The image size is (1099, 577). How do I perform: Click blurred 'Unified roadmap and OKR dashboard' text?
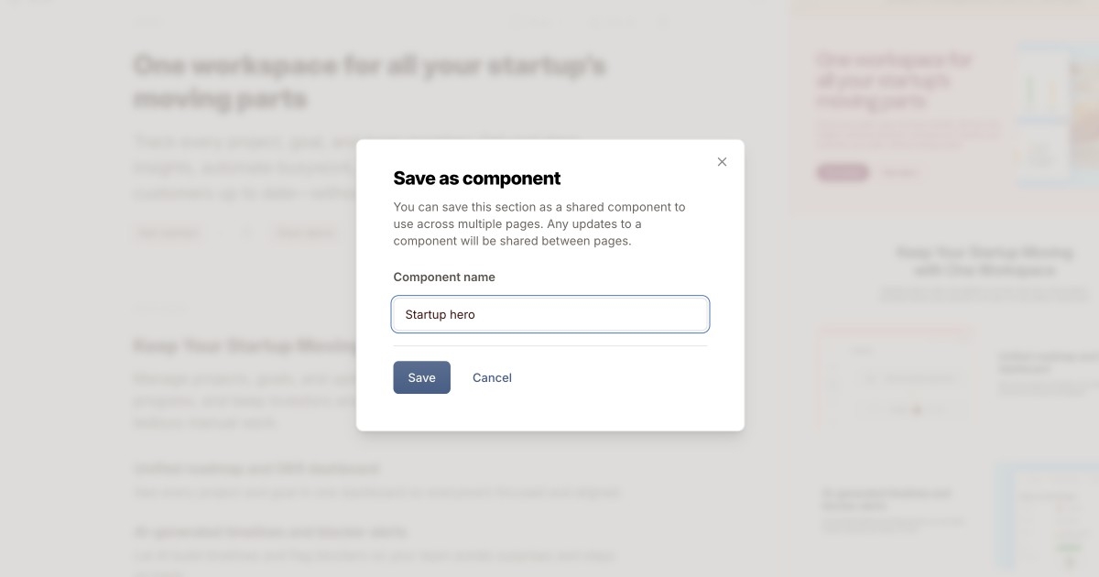(x=256, y=469)
